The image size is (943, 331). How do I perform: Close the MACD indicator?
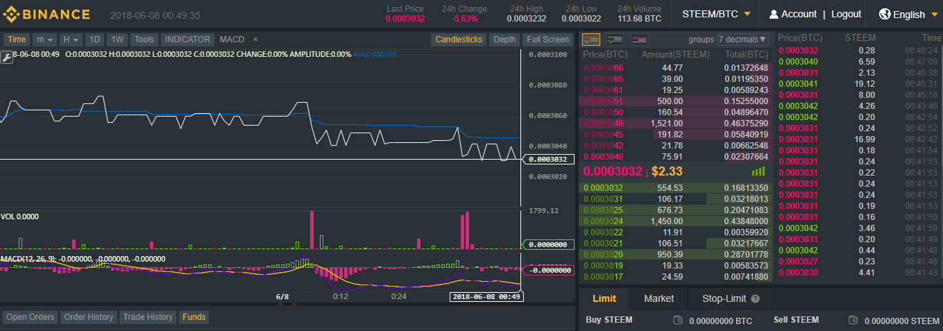tap(255, 40)
